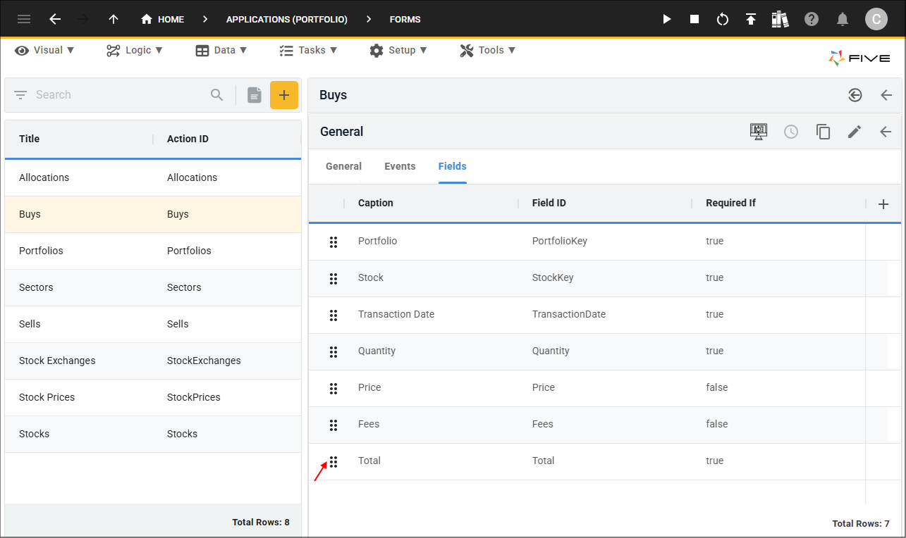The height and width of the screenshot is (538, 906).
Task: Open the Logic dropdown menu
Action: pyautogui.click(x=135, y=50)
